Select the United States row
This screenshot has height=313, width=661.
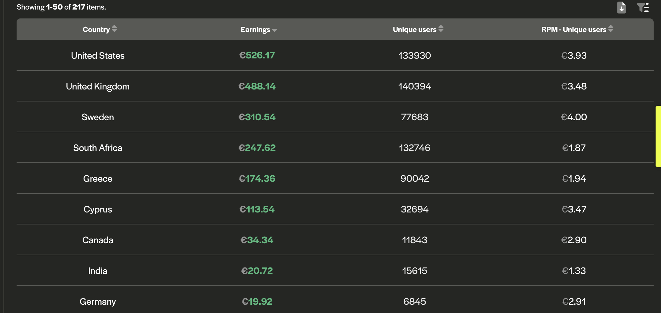[98, 56]
